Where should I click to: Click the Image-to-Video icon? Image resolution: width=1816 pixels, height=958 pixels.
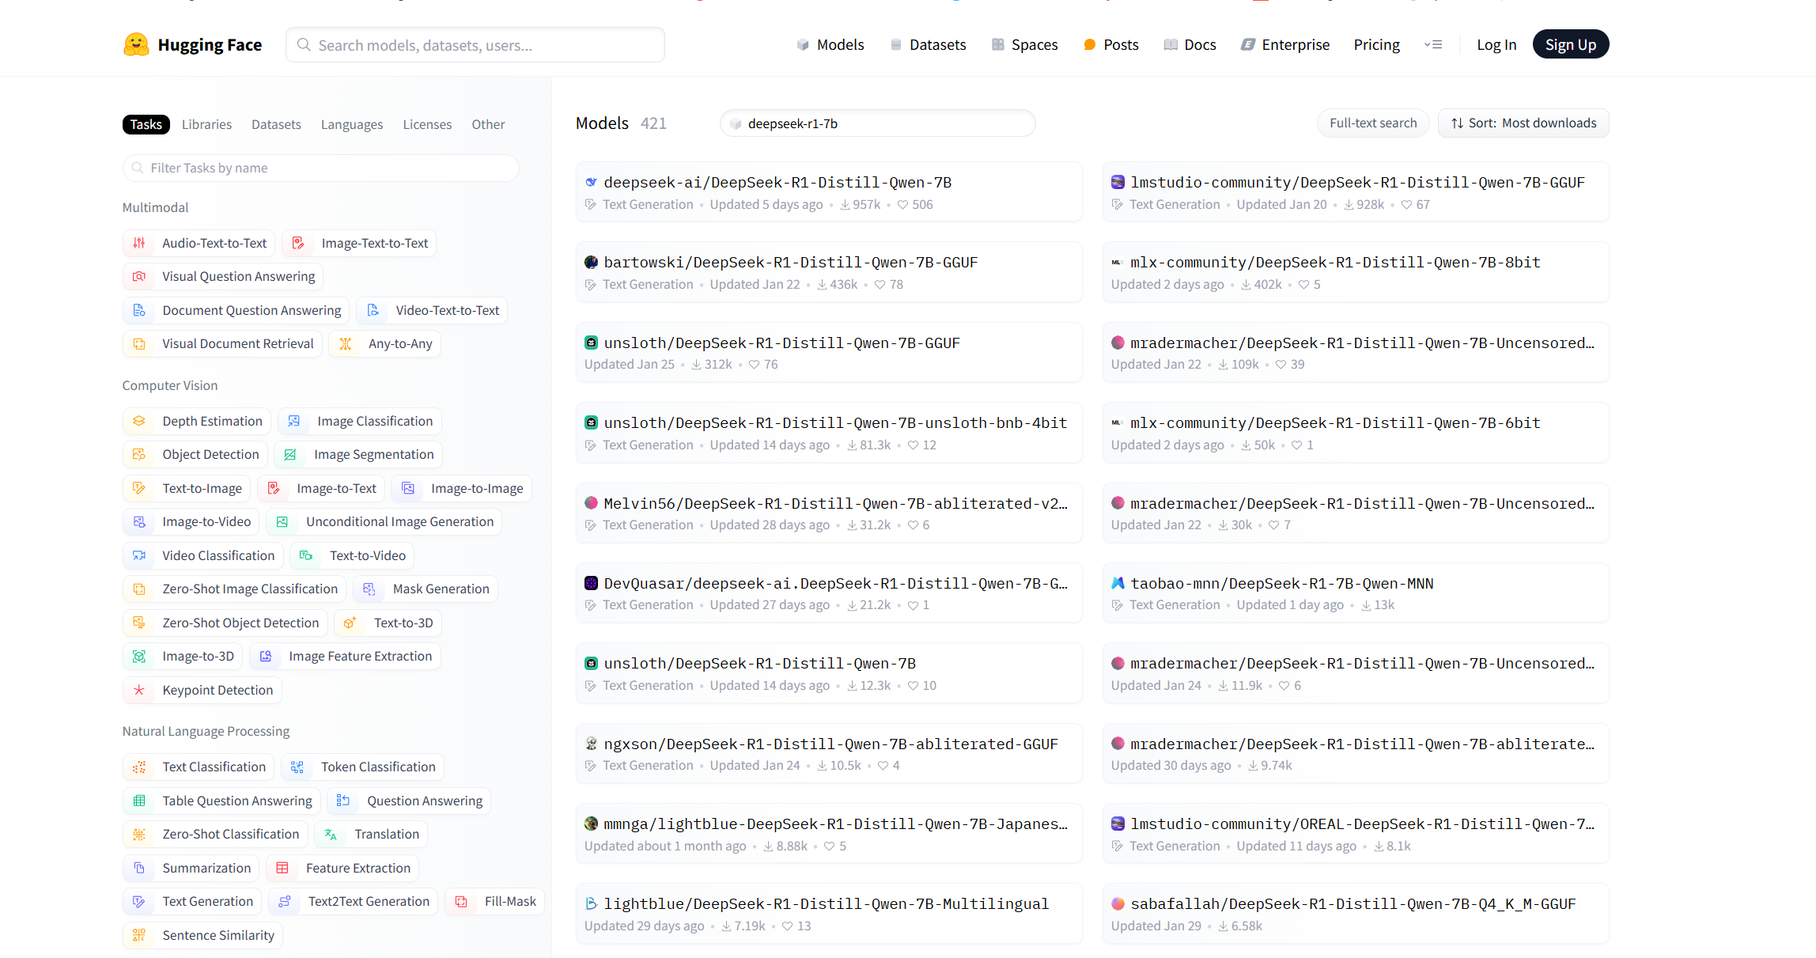coord(139,521)
